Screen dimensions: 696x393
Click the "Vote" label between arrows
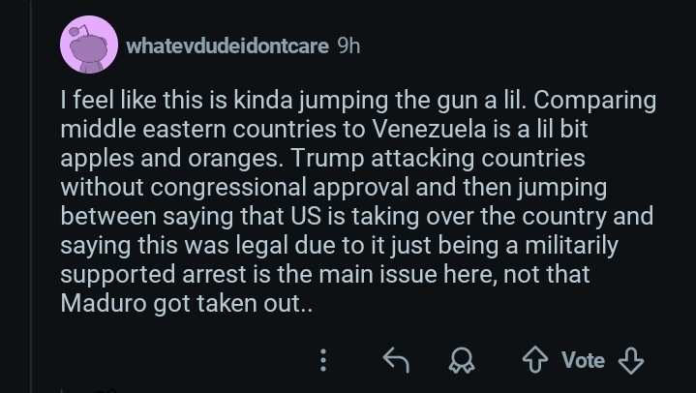point(583,361)
